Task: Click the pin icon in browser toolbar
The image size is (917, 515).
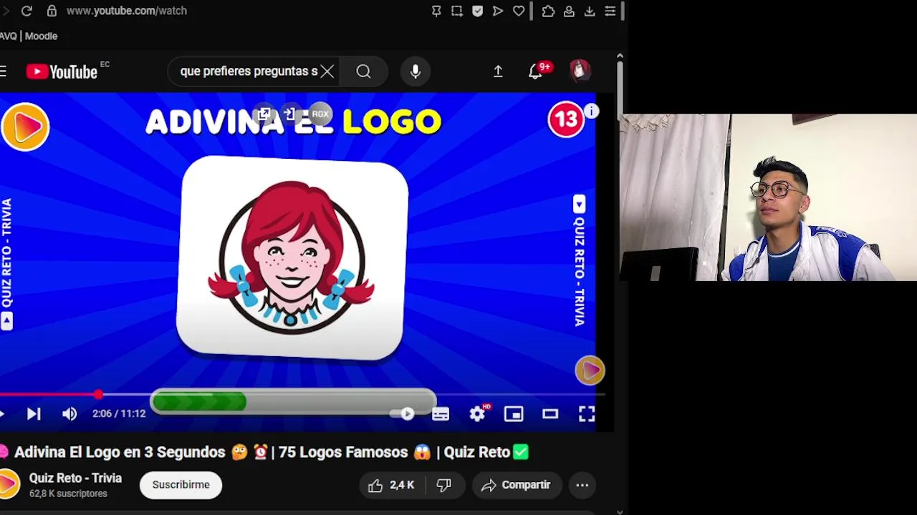Action: [x=436, y=11]
